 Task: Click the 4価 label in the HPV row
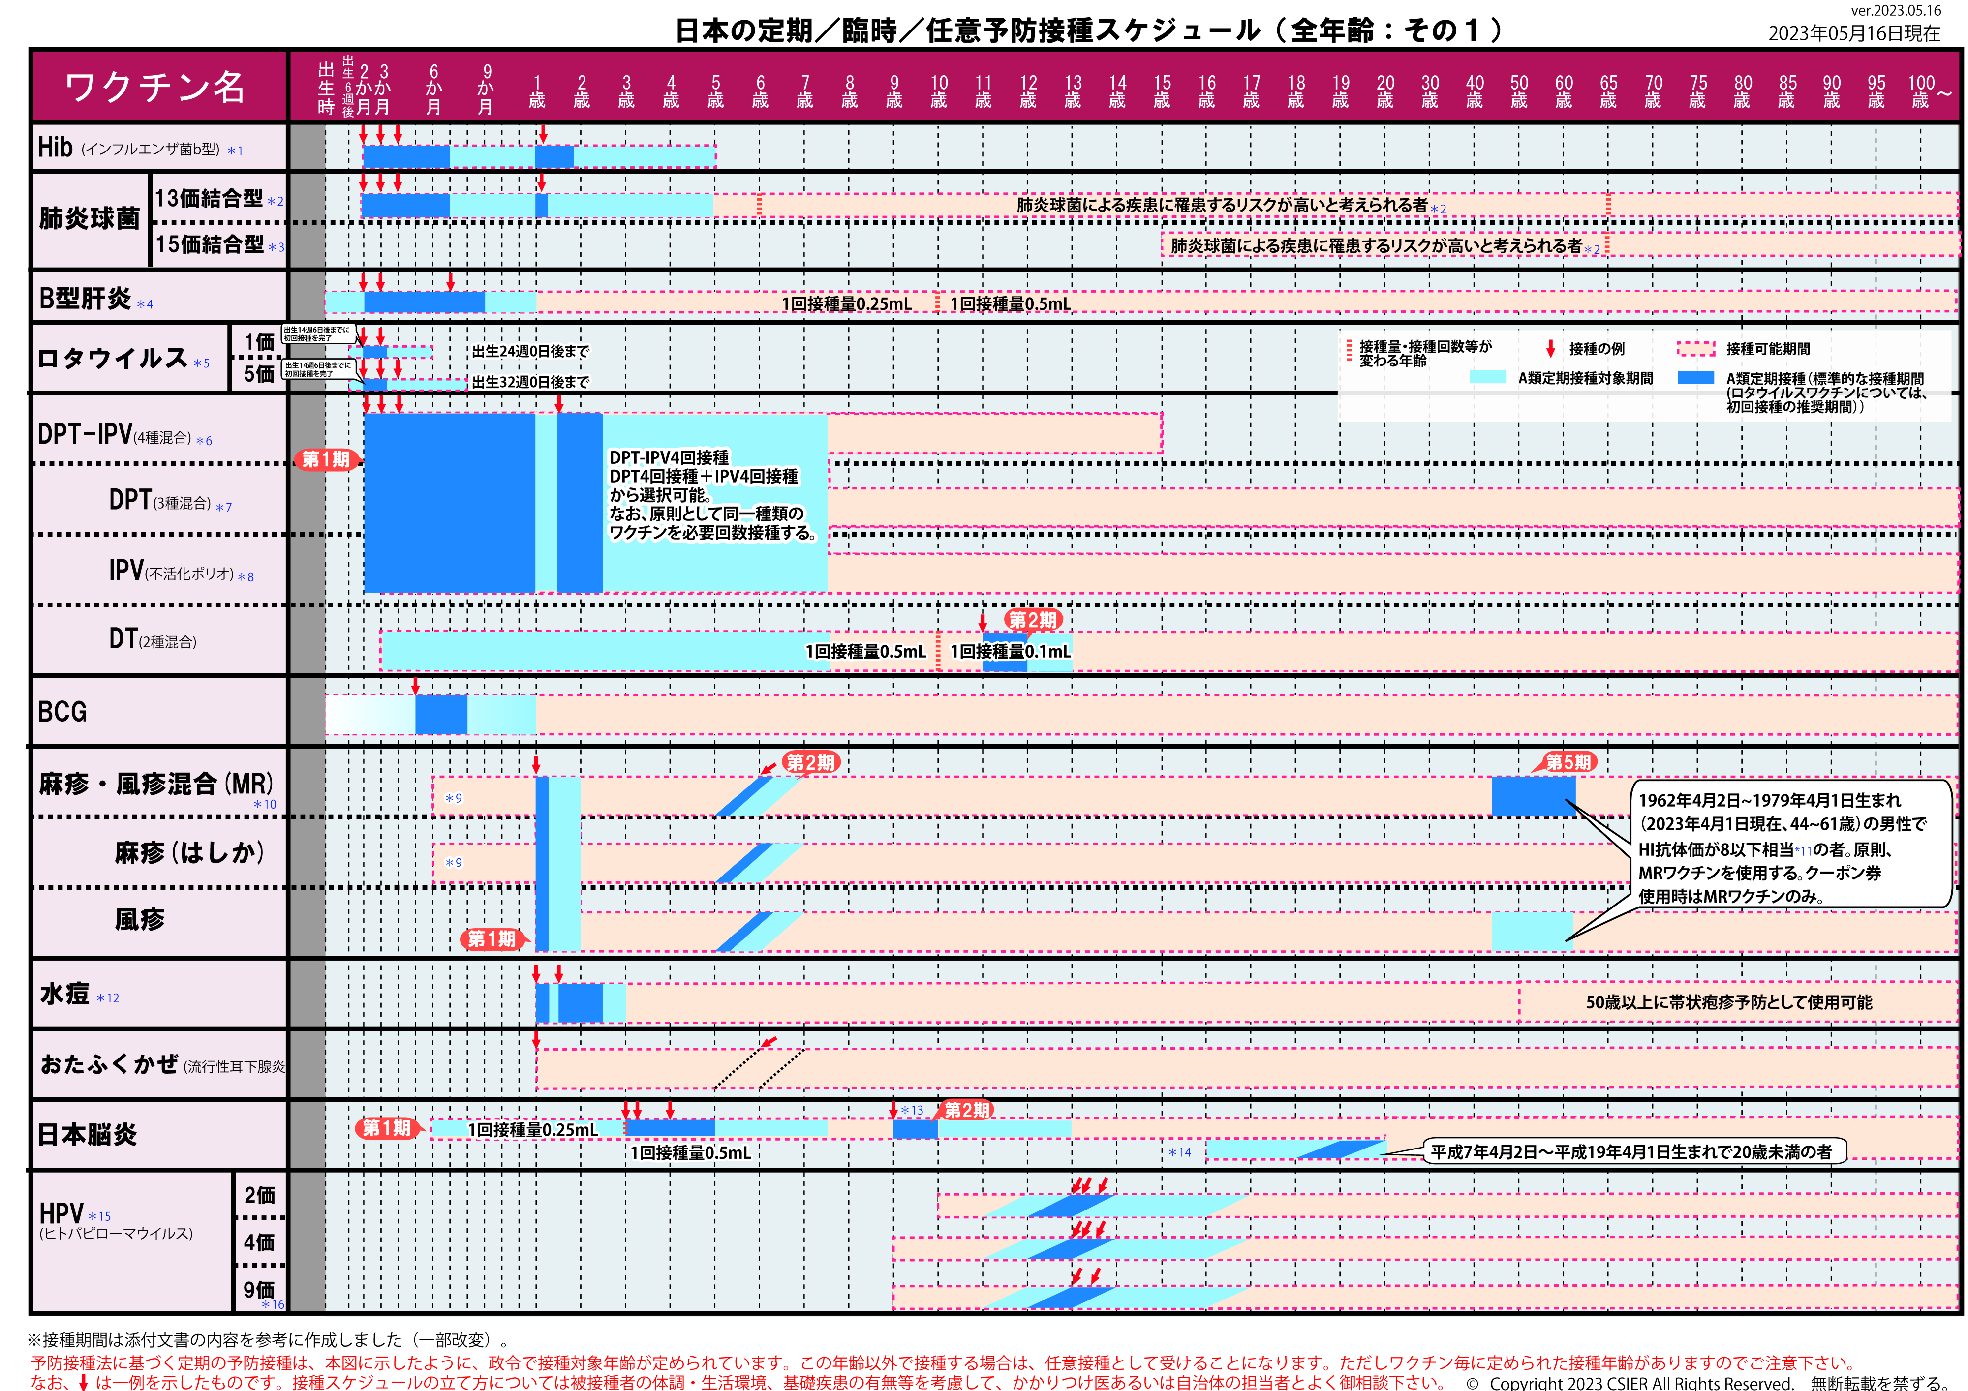[260, 1242]
